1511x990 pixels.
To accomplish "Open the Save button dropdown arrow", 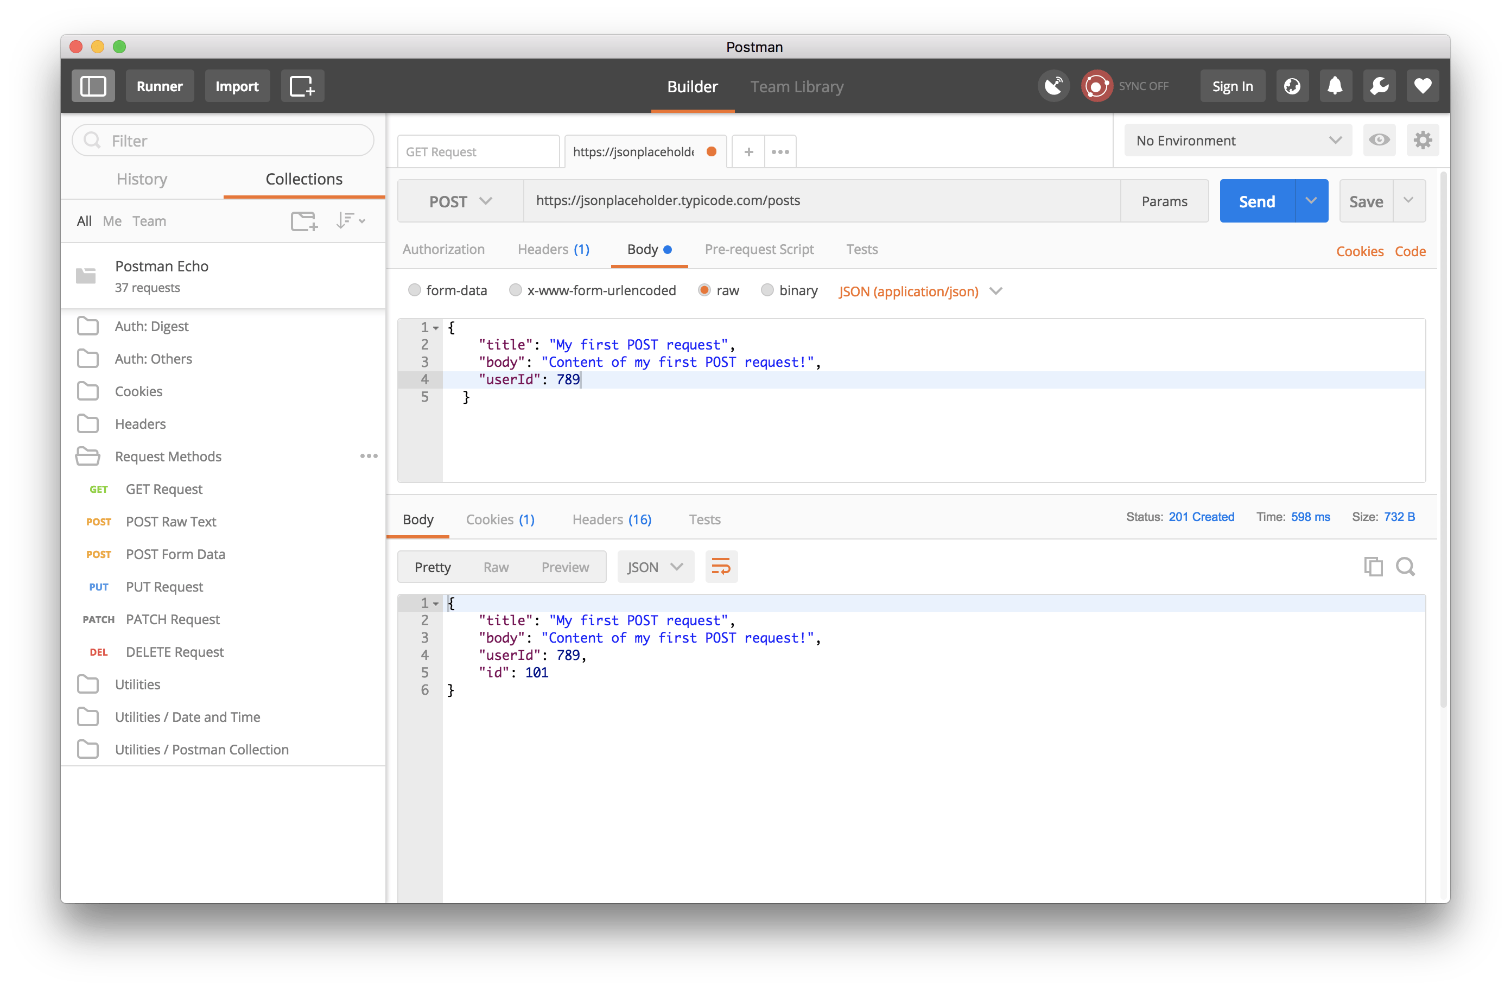I will pyautogui.click(x=1409, y=201).
